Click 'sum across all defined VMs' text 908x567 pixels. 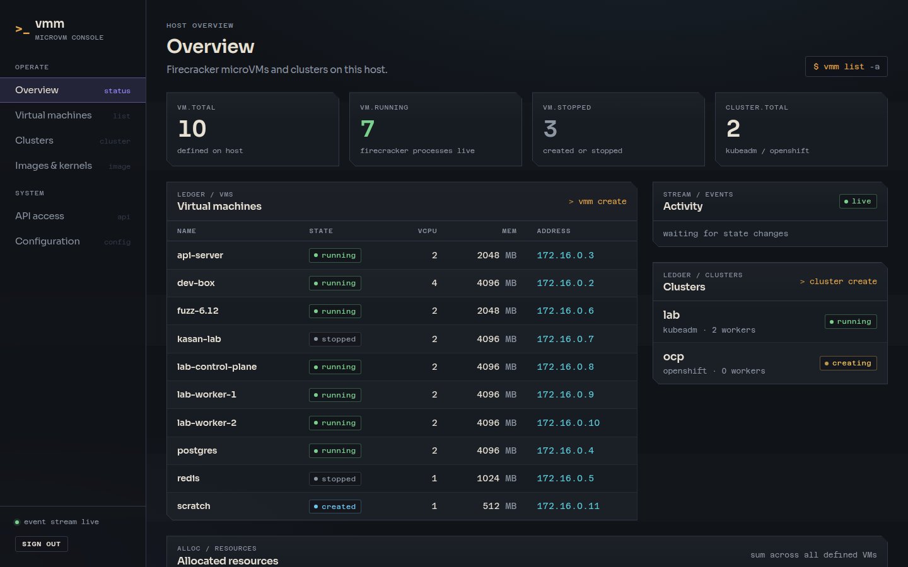pyautogui.click(x=813, y=555)
